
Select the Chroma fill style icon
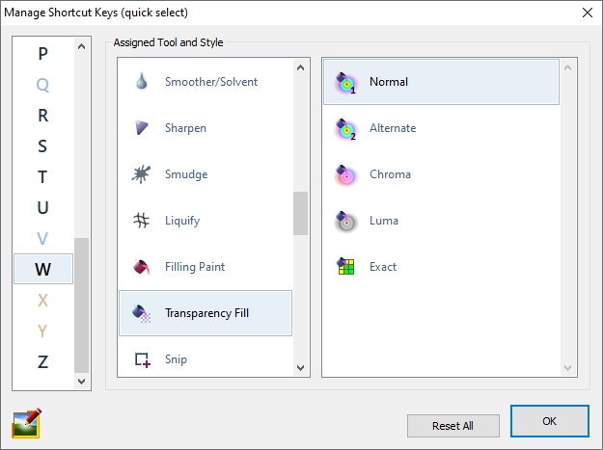(x=345, y=174)
